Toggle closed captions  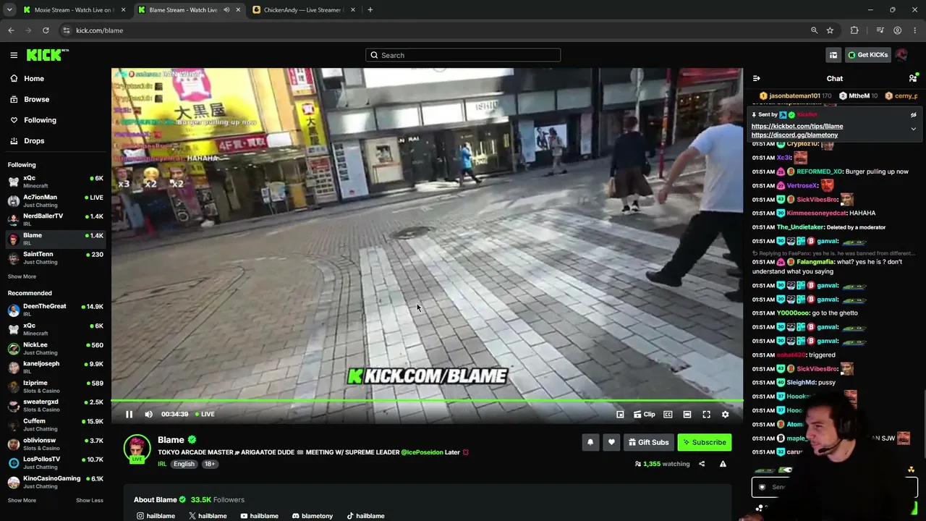[x=668, y=415]
